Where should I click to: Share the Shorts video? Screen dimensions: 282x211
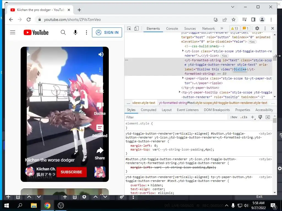coord(100,153)
